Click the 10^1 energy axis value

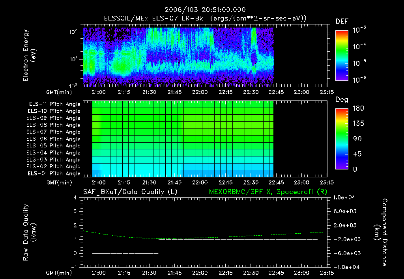(73, 59)
